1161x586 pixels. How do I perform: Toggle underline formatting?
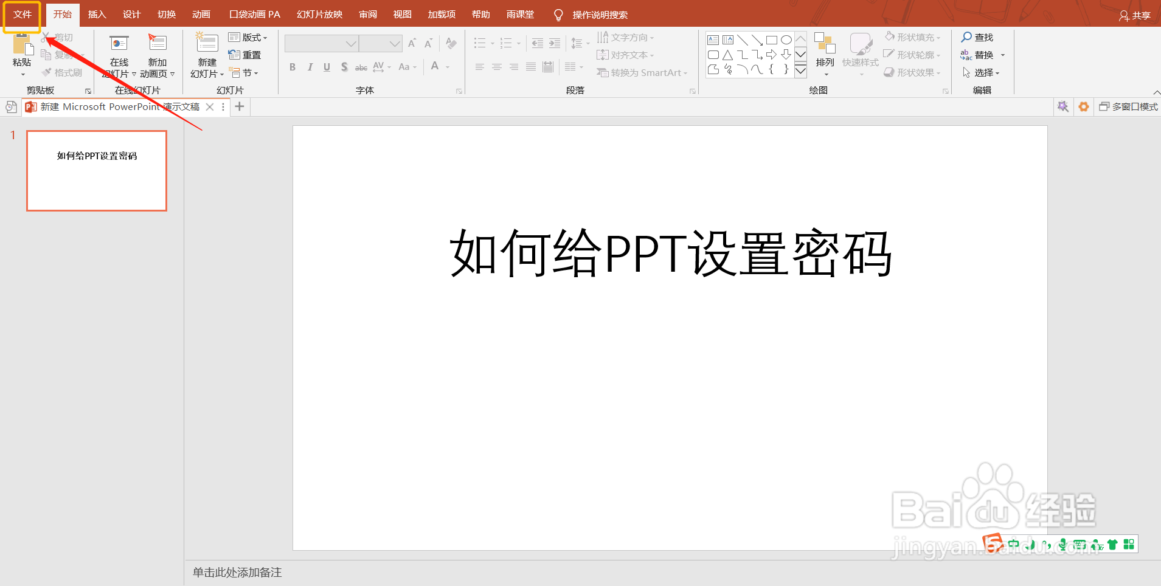(327, 67)
